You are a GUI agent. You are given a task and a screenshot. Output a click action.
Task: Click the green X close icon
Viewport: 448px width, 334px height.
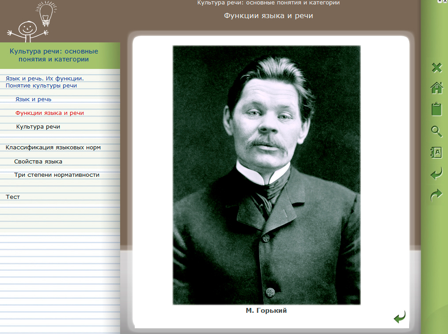437,68
